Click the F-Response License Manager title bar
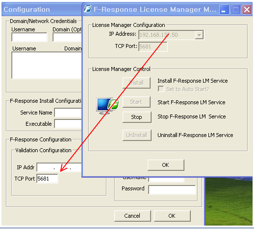The width and height of the screenshot is (254, 229). (x=154, y=9)
